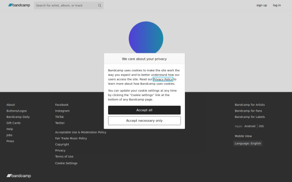Viewport: 292px width, 182px height.
Task: Choose Accept necessary only
Action: point(145,120)
